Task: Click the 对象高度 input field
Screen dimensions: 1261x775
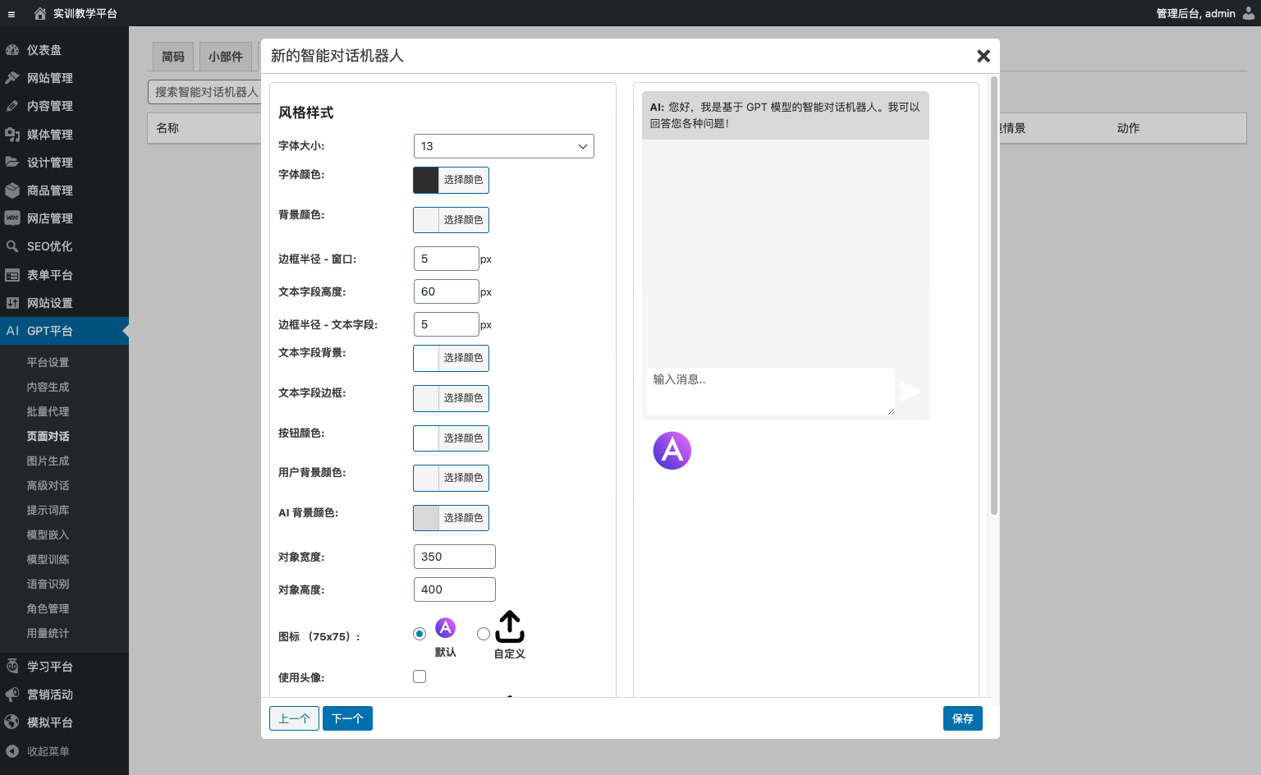Action: [455, 589]
